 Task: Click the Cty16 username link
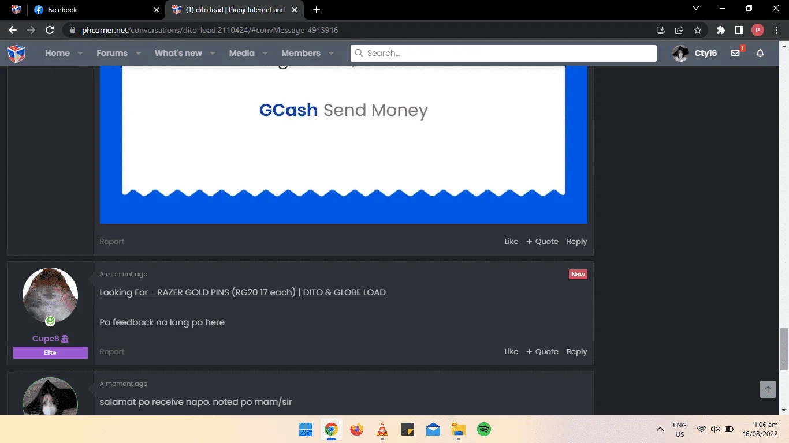tap(705, 53)
